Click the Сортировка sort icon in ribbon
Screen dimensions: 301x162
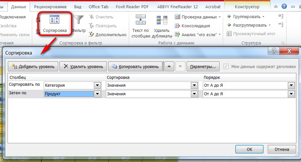pyautogui.click(x=54, y=21)
